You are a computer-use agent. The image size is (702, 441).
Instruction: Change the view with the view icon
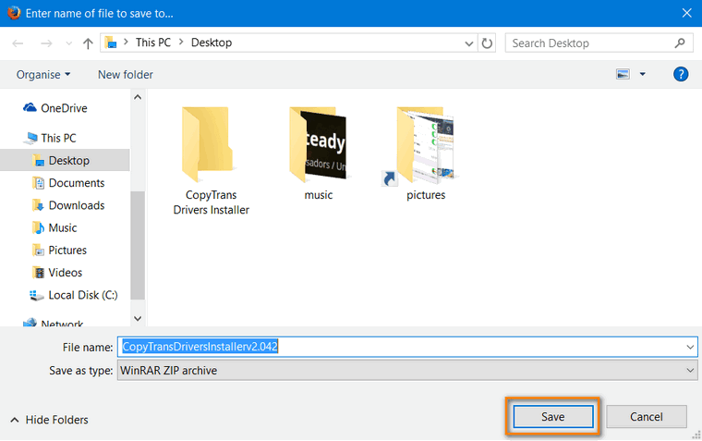click(623, 74)
